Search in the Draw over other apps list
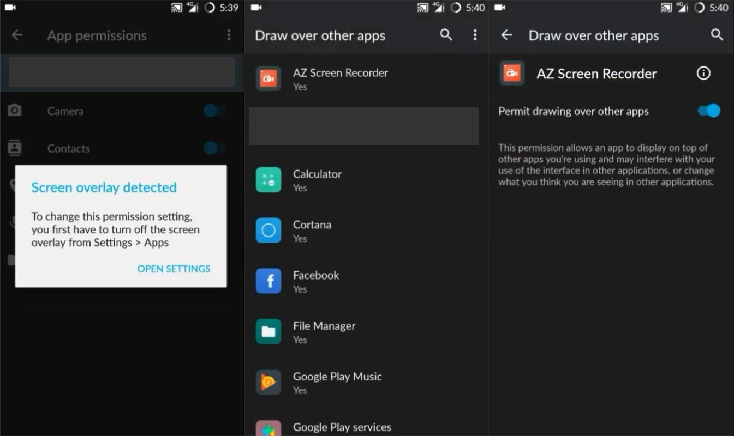 point(446,35)
